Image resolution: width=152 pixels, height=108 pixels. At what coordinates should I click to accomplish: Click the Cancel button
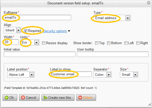click(x=29, y=98)
